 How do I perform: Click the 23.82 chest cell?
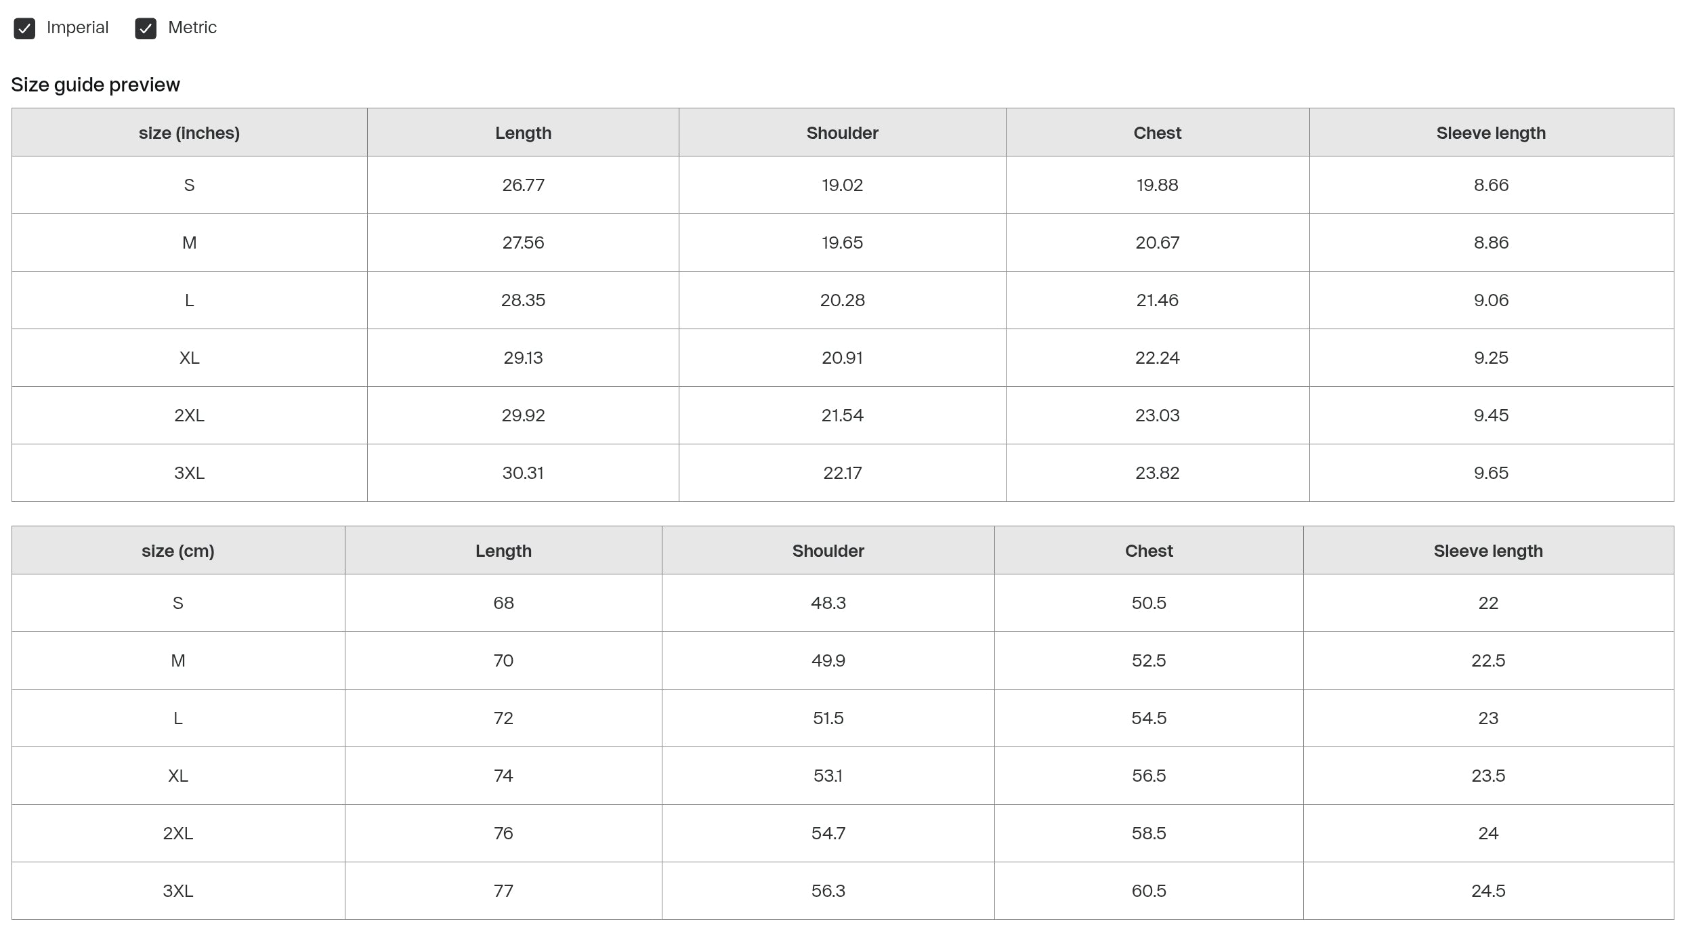[x=1157, y=473]
